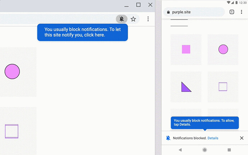248x155 pixels.
Task: Dismiss the 'Notifications blocked' infobar
Action: (242, 138)
